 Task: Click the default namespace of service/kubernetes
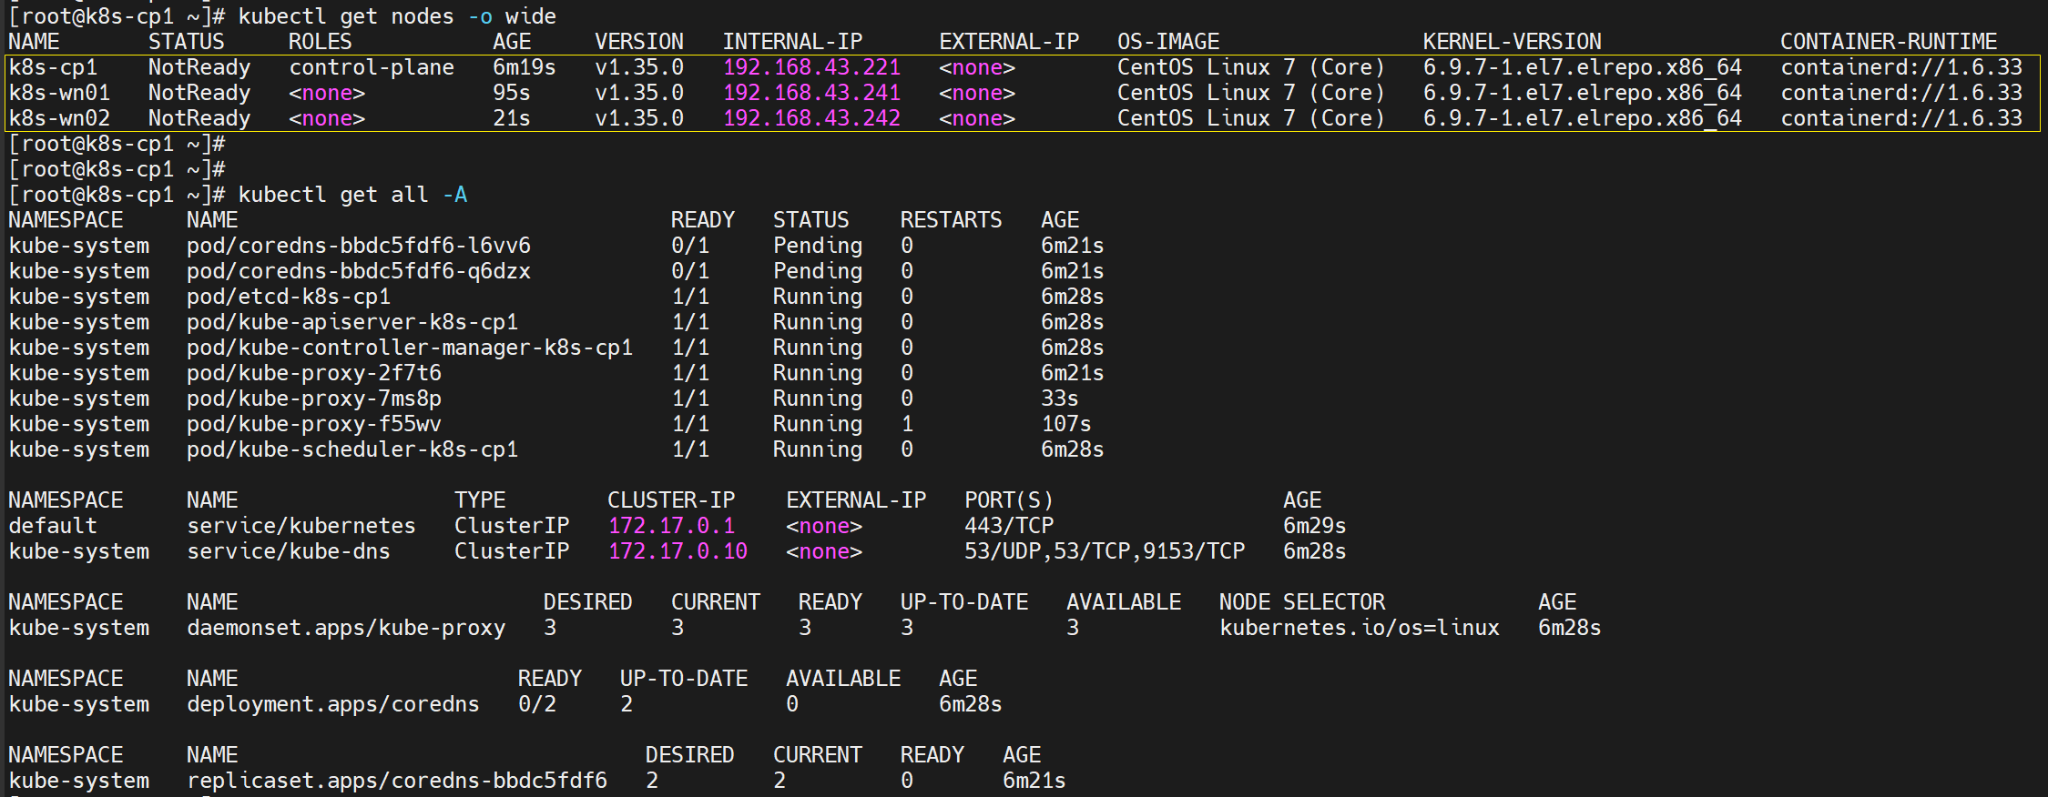(53, 526)
